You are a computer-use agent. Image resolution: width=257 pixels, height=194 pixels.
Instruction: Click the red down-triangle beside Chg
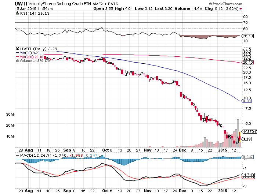click(240, 9)
